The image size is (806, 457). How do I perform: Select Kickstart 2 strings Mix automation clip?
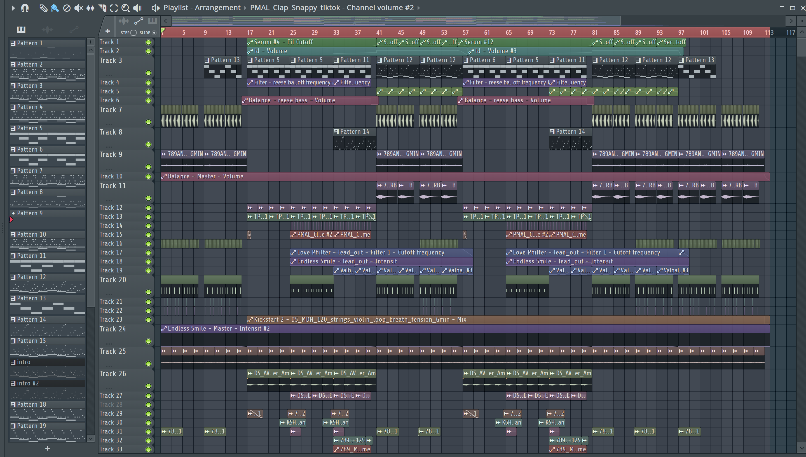pos(508,319)
